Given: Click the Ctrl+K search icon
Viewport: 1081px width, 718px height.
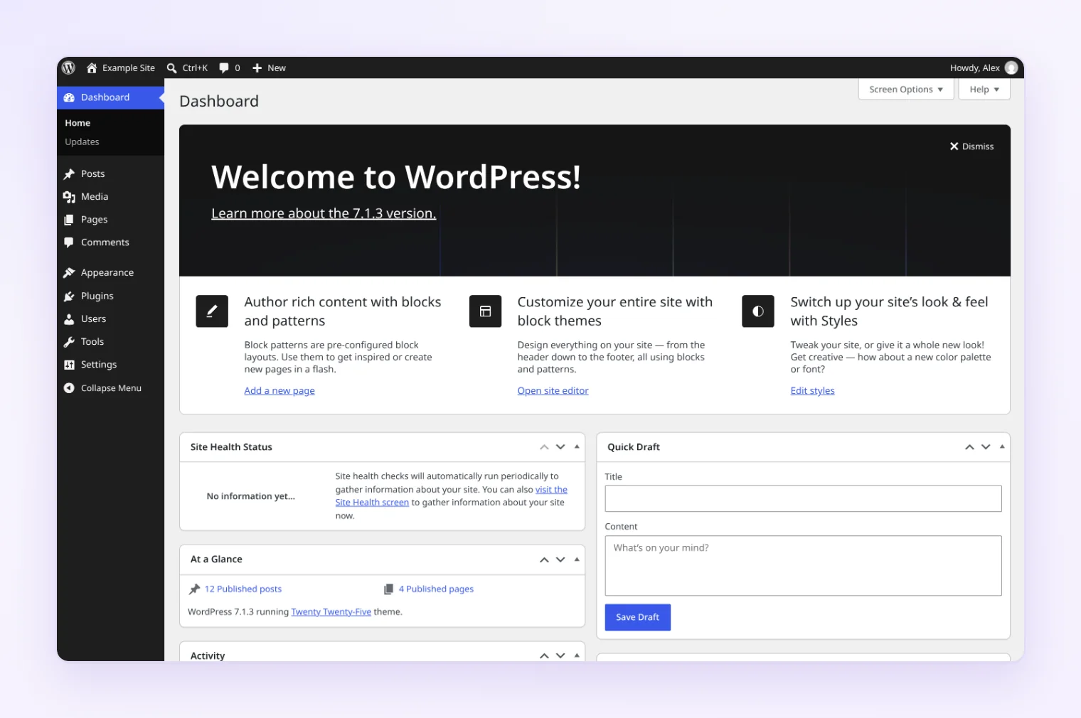Looking at the screenshot, I should pyautogui.click(x=171, y=68).
